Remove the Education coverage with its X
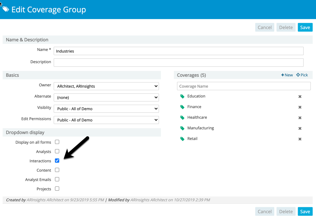 point(300,97)
